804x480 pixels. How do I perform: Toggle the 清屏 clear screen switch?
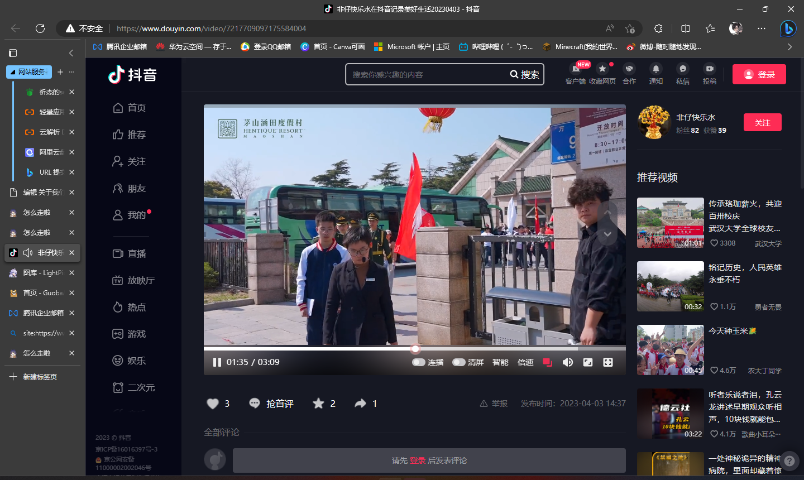[459, 362]
